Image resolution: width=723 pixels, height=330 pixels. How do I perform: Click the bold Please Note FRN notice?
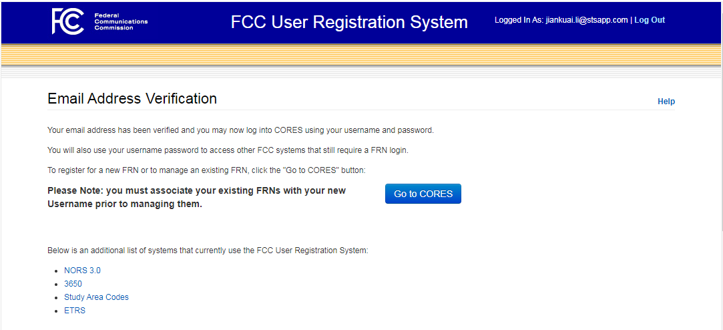[x=197, y=197]
